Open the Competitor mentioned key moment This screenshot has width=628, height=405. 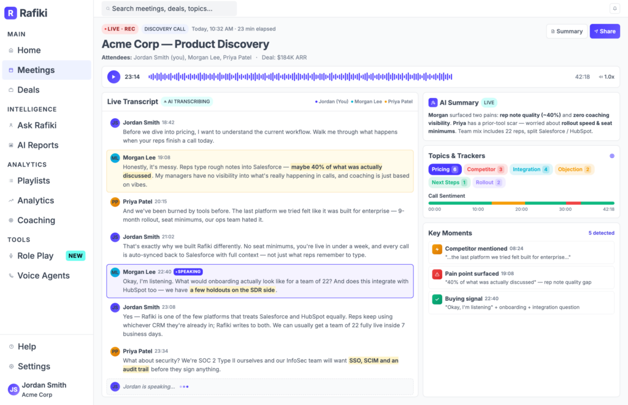coord(521,252)
